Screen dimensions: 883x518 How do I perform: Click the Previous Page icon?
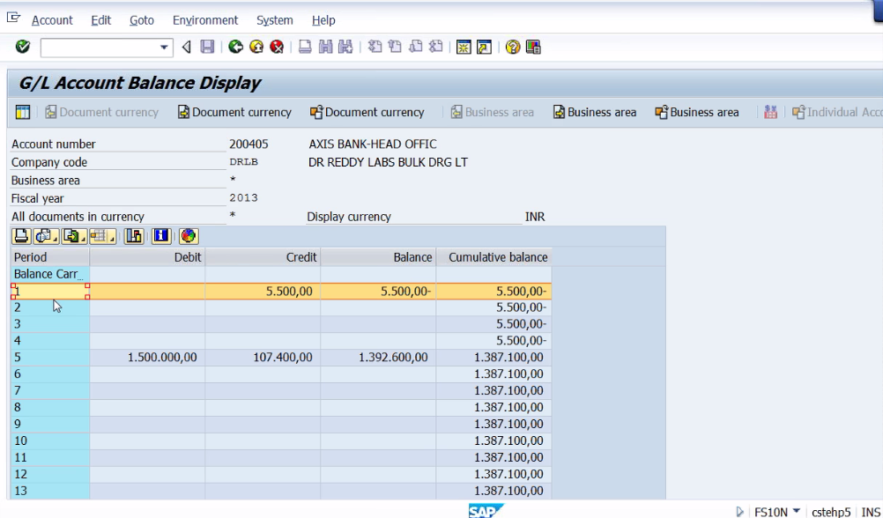(x=396, y=47)
